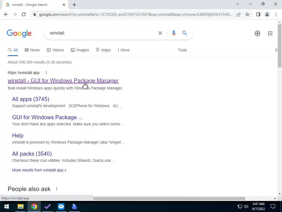
Task: Reload the Google search page
Action: click(x=24, y=14)
